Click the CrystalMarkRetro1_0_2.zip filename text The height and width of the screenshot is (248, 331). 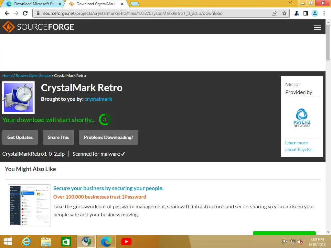[33, 154]
